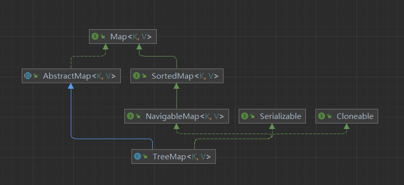
Task: Select the TreeMap<K, V> node
Action: tap(173, 156)
